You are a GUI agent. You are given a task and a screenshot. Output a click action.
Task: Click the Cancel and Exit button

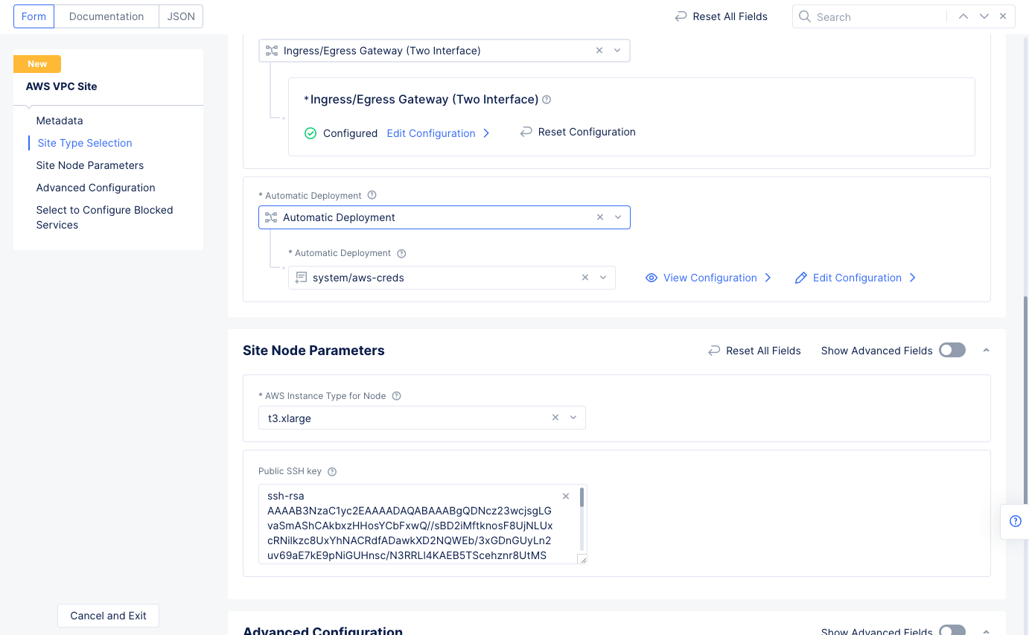tap(108, 616)
